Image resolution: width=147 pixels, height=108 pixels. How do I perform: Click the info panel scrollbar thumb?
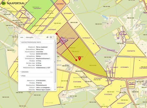(x=55, y=62)
